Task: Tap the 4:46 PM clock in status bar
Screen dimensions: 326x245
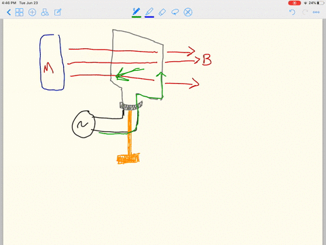Action: coord(9,3)
